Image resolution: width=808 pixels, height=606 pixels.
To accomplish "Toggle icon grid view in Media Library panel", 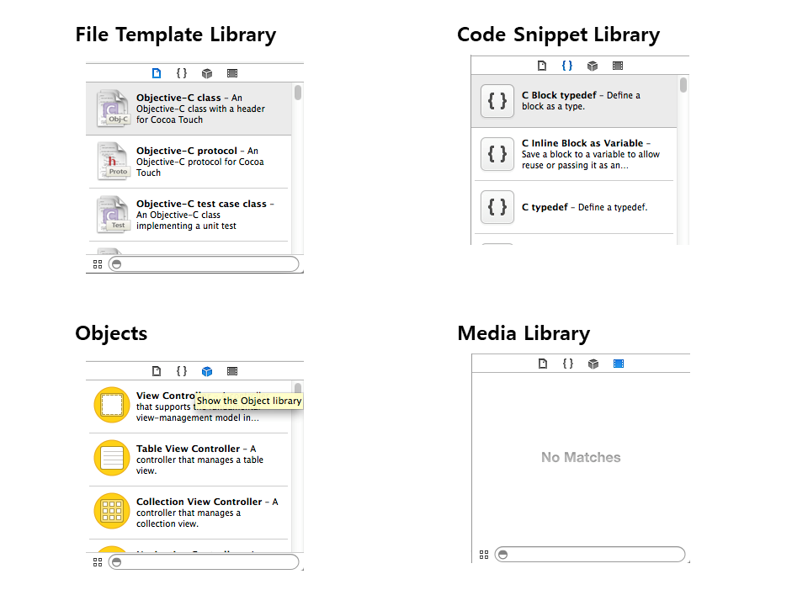I will pos(483,555).
